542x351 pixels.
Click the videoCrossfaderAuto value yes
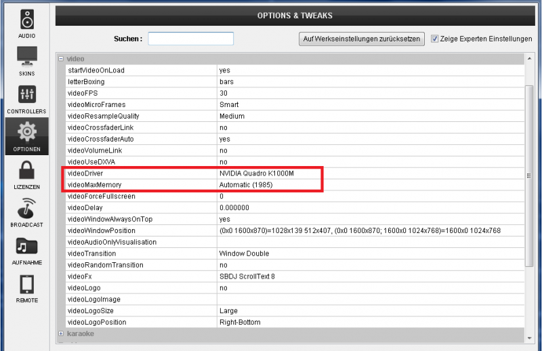click(225, 139)
